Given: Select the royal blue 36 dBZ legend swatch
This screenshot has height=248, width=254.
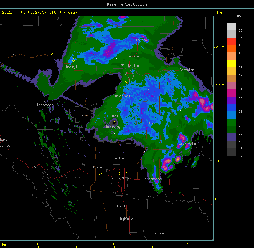Looking at the screenshot, I should pos(232,108).
